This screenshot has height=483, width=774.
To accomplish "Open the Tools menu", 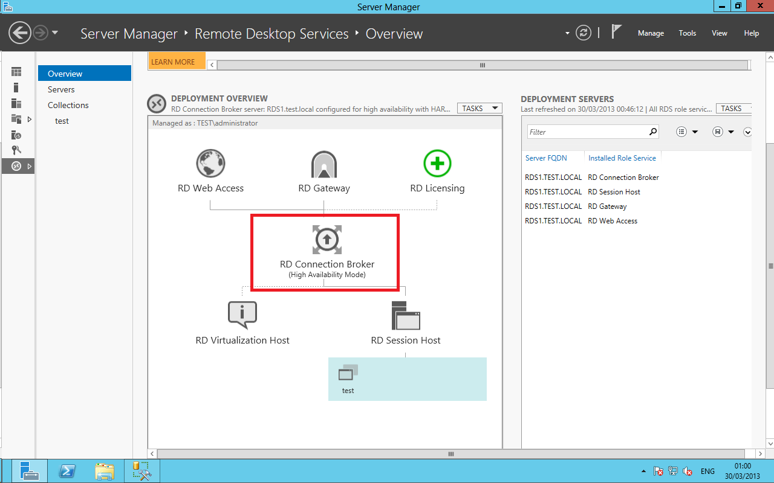I will [688, 33].
